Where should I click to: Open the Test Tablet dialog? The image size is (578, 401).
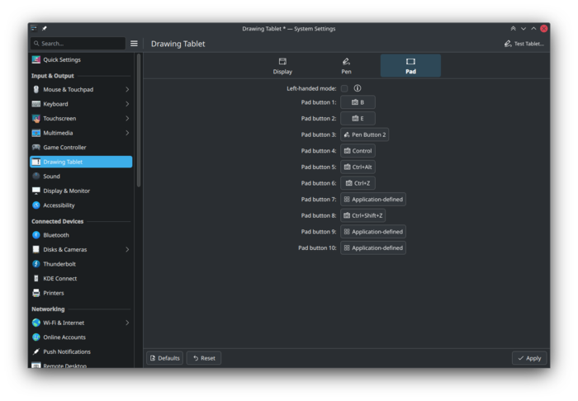[524, 43]
